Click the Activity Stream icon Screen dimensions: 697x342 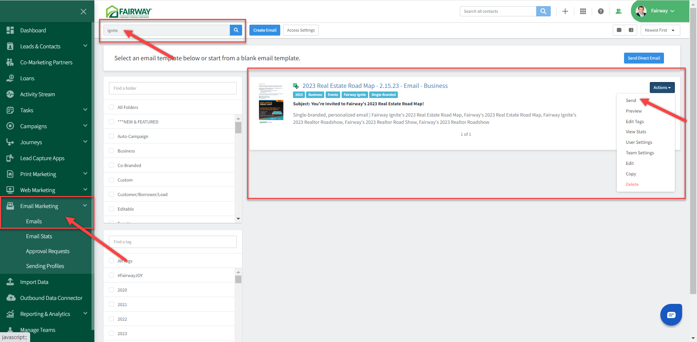coord(10,94)
